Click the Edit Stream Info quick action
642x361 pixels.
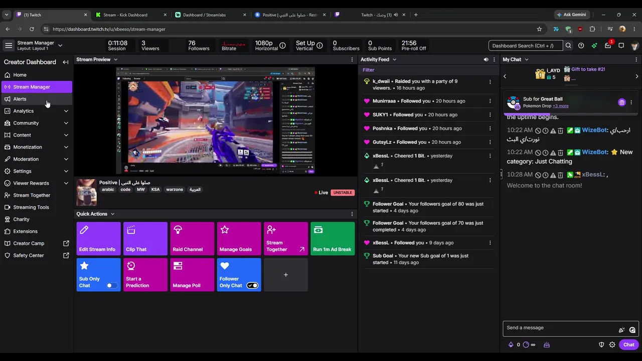(98, 239)
